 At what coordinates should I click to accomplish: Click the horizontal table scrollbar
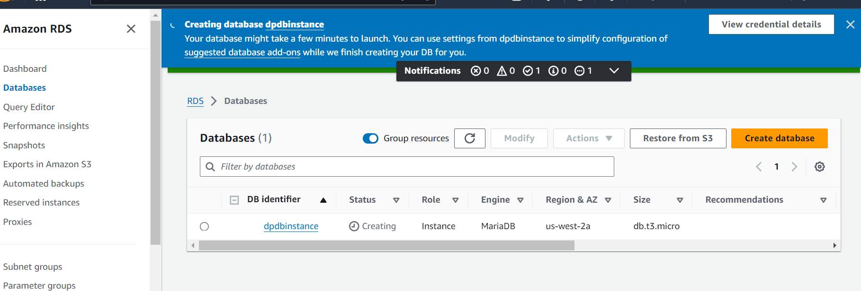(x=386, y=246)
